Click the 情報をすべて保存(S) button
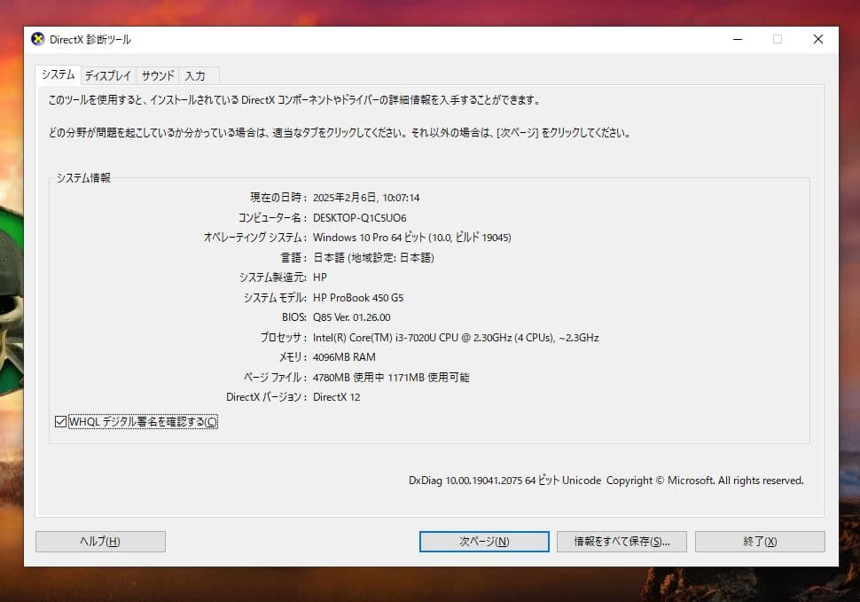860x602 pixels. 622,541
